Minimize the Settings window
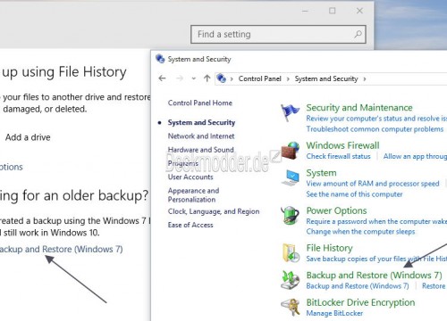This screenshot has width=447, height=321. coord(305,11)
